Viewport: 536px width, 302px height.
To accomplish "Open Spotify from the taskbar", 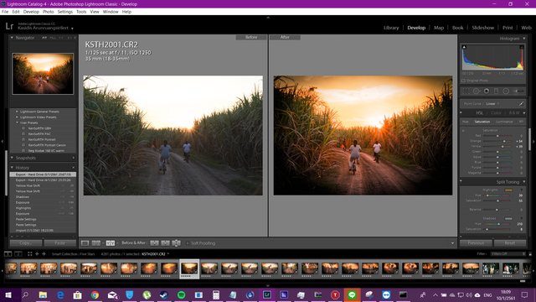I will coord(181,294).
